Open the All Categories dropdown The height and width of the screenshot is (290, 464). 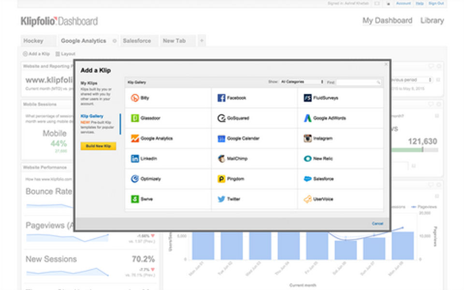(x=302, y=82)
